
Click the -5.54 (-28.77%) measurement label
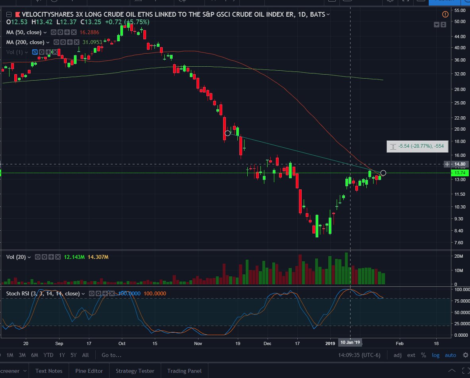pos(417,146)
